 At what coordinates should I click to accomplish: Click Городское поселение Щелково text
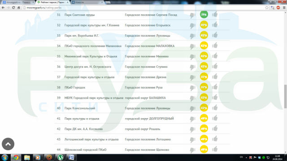click(147, 150)
